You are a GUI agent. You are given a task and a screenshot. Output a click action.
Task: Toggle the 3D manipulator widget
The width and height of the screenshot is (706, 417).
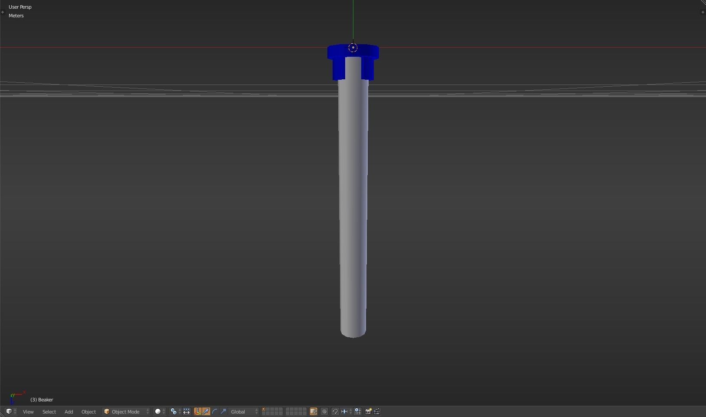point(198,411)
